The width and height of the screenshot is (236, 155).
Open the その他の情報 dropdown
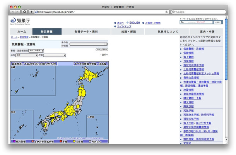[89, 44]
